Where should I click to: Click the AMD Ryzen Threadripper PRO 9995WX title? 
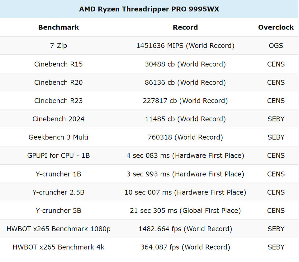tap(149, 9)
